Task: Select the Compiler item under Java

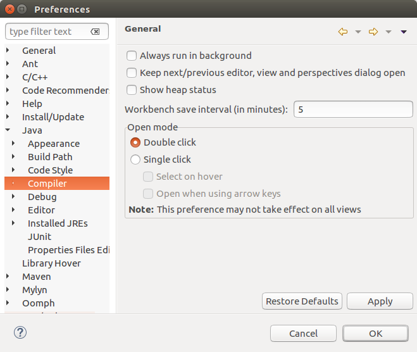Action: 47,184
